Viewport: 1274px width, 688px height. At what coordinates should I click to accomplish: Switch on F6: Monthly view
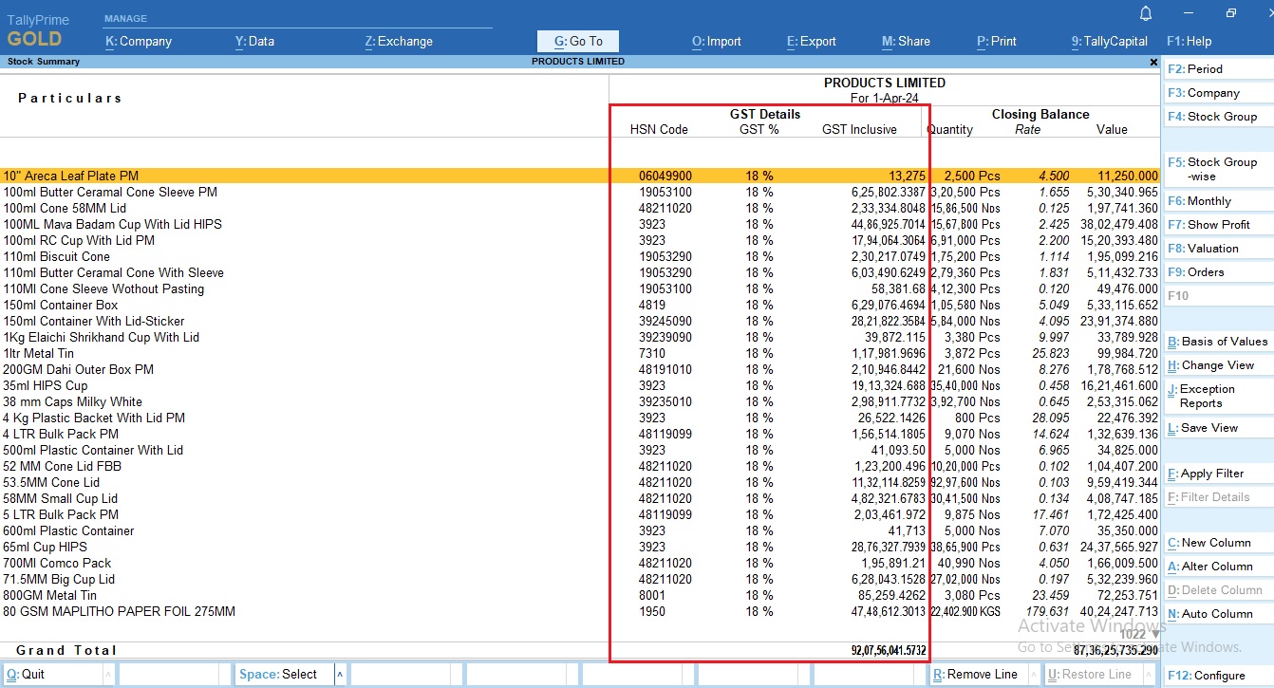(1209, 200)
